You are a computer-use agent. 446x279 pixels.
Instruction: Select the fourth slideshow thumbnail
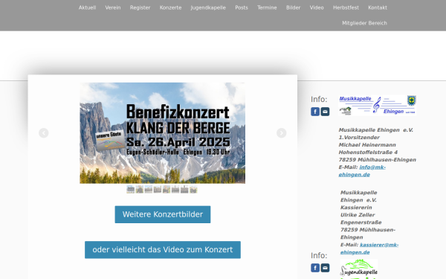coord(158,189)
